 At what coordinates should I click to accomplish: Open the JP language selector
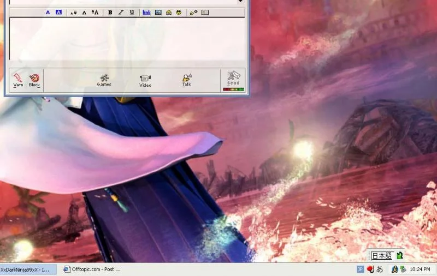click(x=361, y=269)
